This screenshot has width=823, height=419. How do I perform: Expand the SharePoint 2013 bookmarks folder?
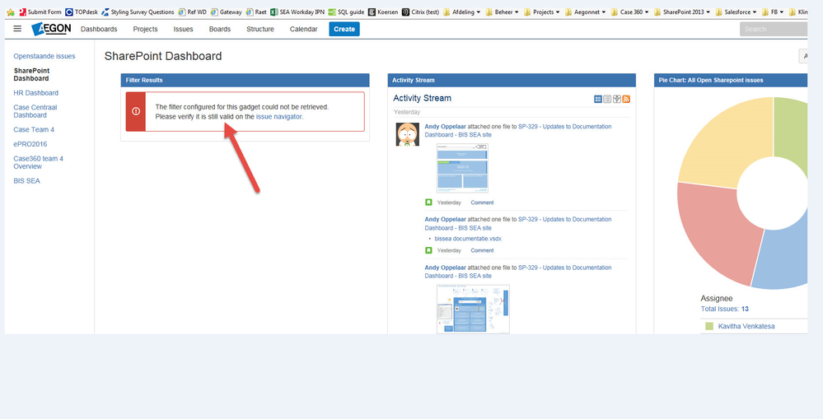point(683,12)
